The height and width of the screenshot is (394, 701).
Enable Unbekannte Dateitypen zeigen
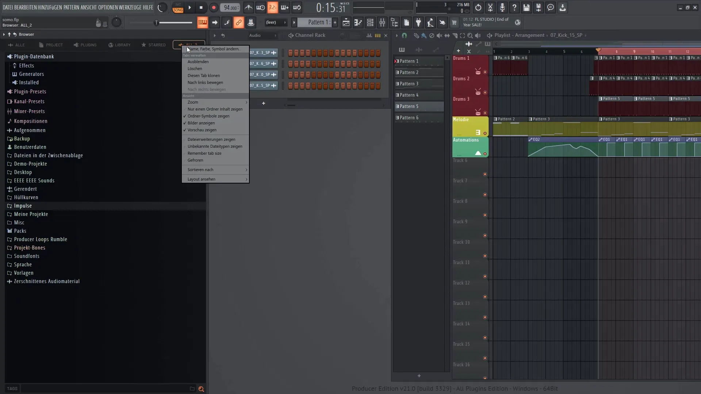(215, 146)
